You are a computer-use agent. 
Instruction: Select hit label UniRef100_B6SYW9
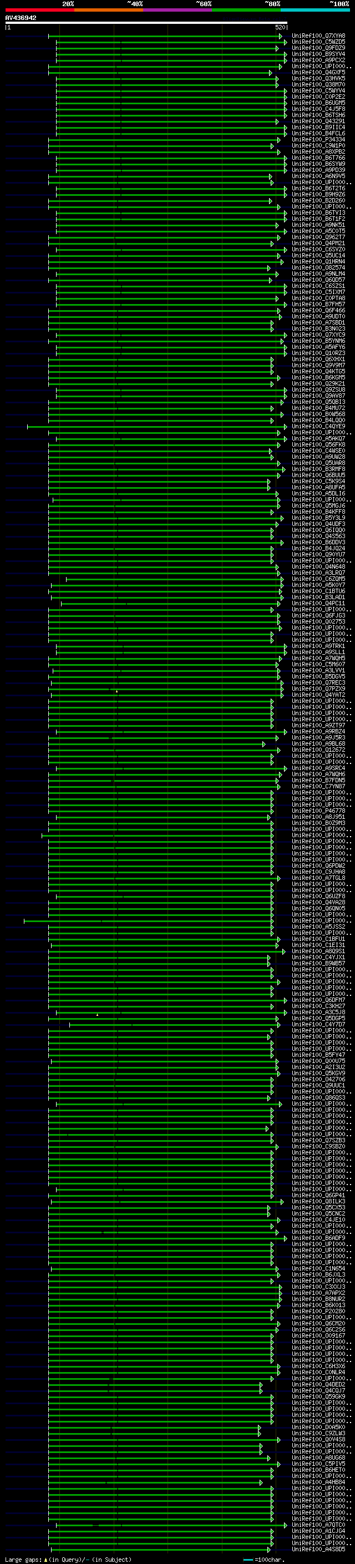coord(318,165)
